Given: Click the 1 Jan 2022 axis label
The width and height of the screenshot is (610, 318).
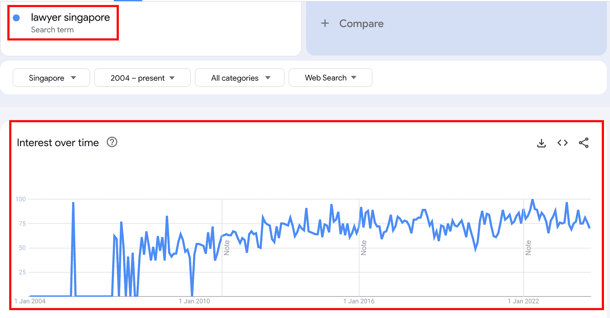Looking at the screenshot, I should pos(523,301).
